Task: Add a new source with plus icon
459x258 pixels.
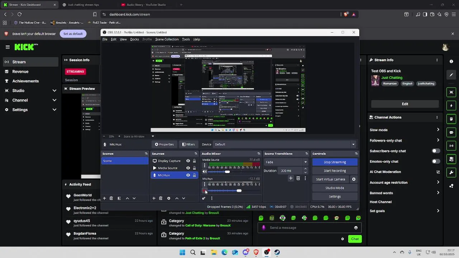Action: [154, 199]
